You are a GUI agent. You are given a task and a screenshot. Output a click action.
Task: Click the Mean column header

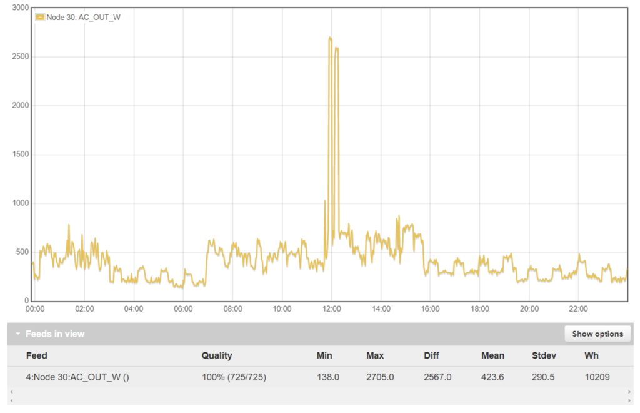[x=492, y=355]
